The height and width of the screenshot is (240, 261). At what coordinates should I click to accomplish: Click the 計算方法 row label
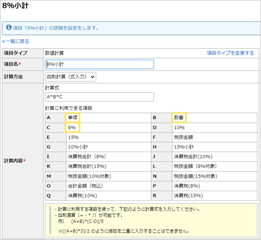[13, 77]
